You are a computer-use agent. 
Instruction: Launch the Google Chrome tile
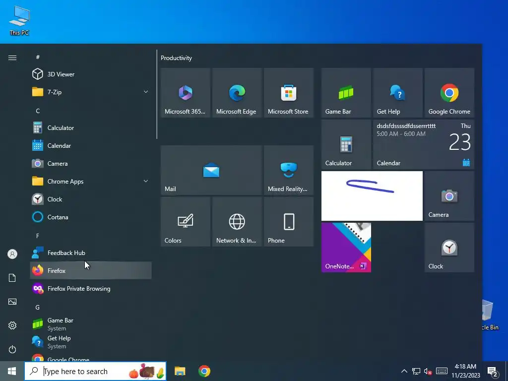click(x=449, y=93)
